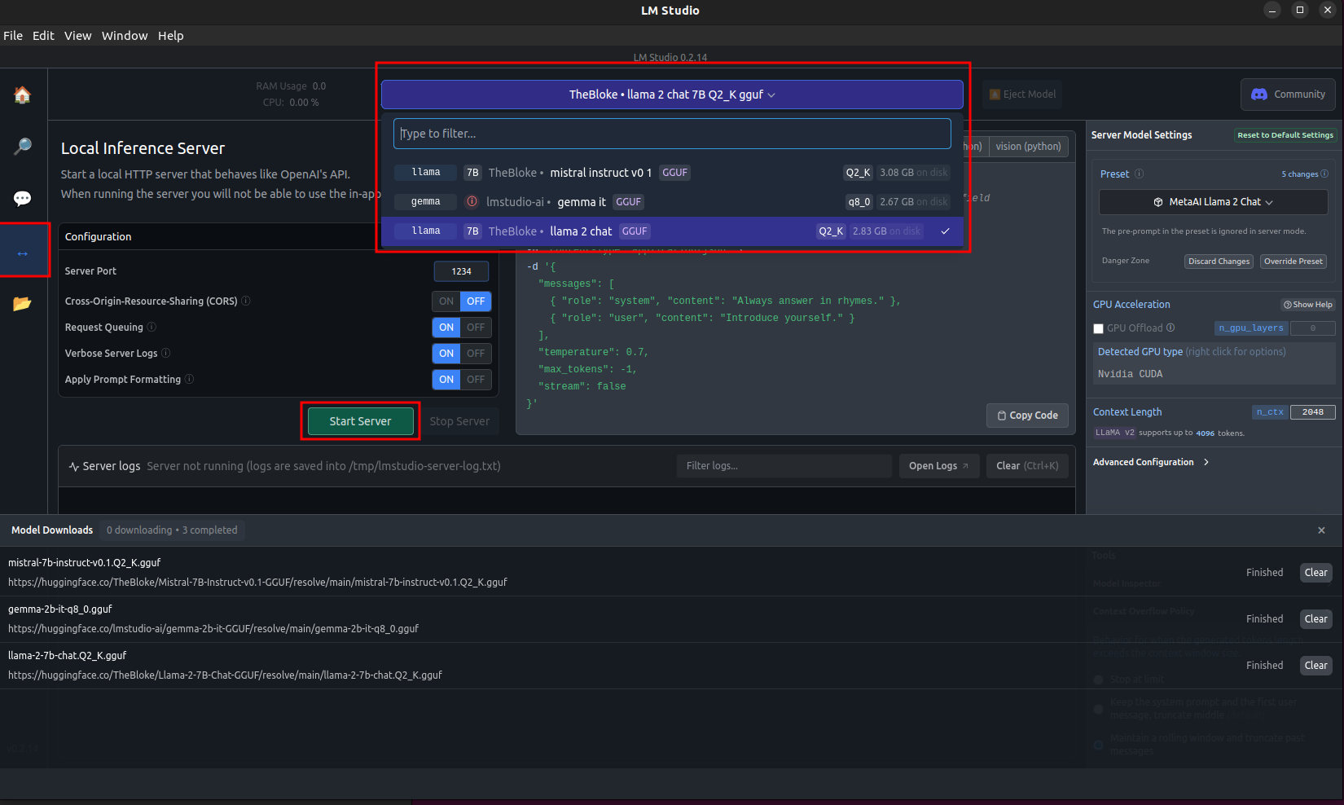
Task: Switch Verbose Server Logs off
Action: (476, 354)
